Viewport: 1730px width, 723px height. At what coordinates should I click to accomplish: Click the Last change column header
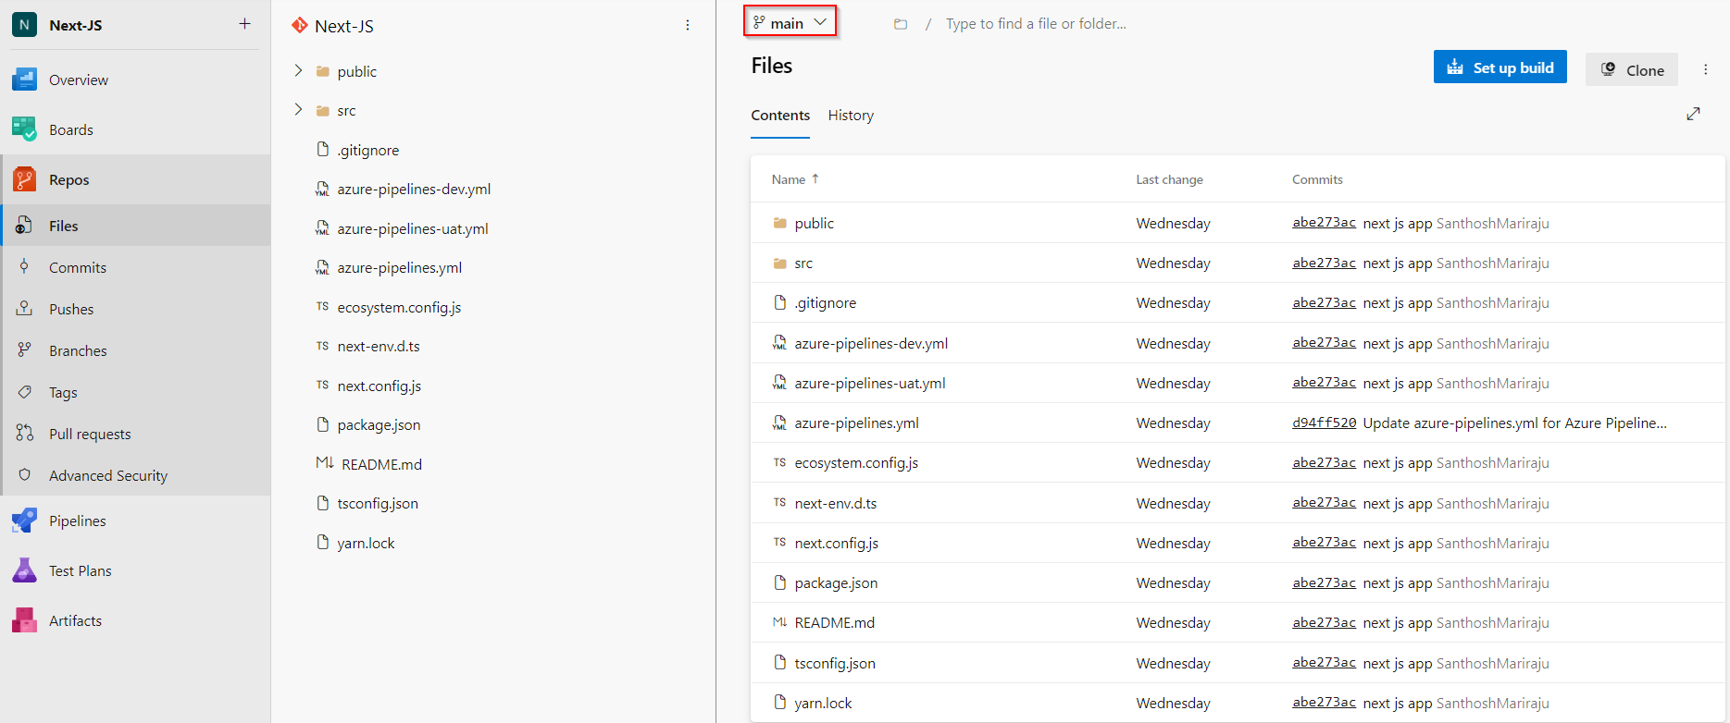[1169, 179]
